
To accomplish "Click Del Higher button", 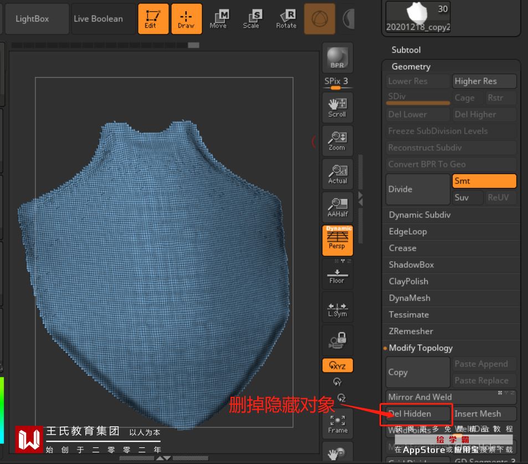I will [x=484, y=115].
